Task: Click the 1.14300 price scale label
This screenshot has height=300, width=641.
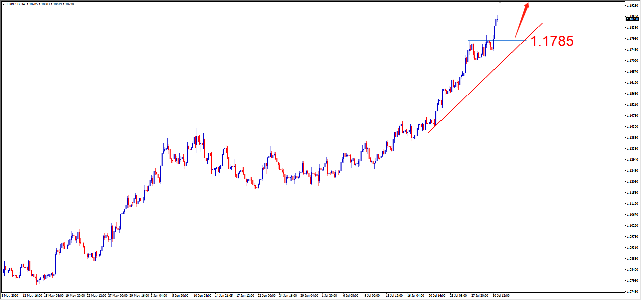Action: 632,127
